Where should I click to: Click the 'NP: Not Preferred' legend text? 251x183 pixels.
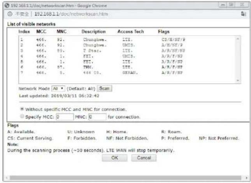[x=219, y=138]
